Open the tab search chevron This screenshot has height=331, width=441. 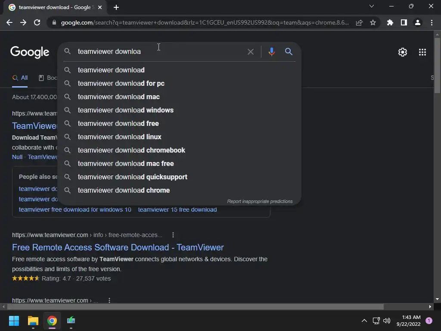click(372, 6)
